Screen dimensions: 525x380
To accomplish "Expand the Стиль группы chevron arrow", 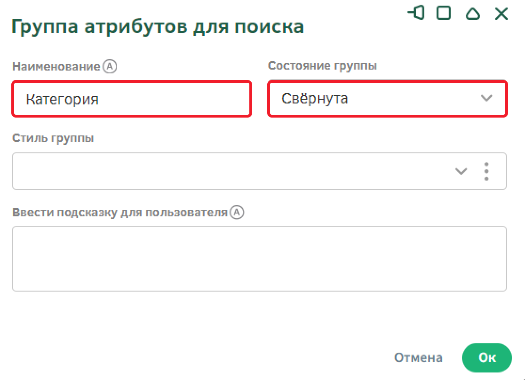I will coord(461,171).
